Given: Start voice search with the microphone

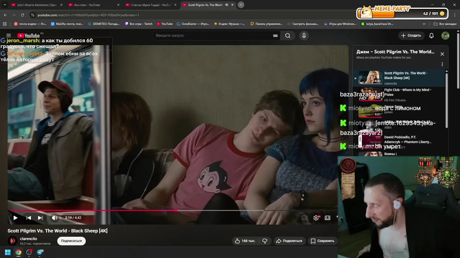Looking at the screenshot, I should click(304, 35).
